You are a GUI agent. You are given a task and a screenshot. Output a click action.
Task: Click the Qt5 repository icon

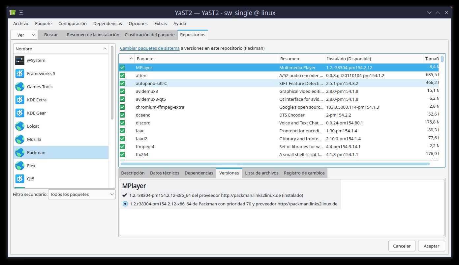[20, 179]
